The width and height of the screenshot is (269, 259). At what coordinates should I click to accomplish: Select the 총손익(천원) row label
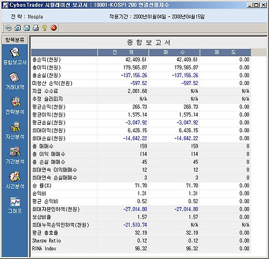tap(46, 60)
